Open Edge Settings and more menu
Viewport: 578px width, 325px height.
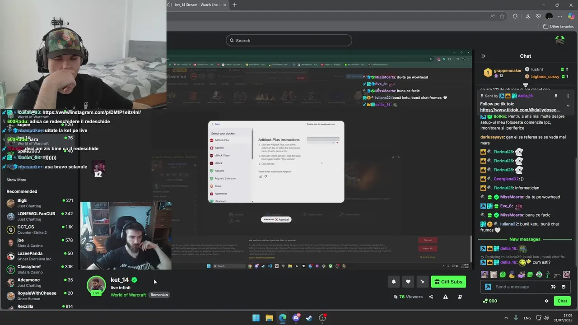560,16
